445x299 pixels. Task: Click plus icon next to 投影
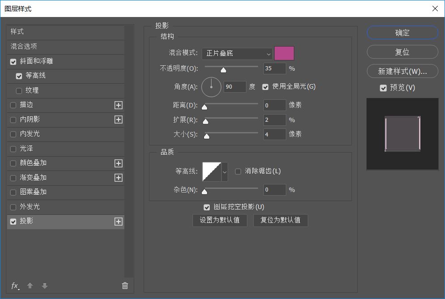point(118,222)
